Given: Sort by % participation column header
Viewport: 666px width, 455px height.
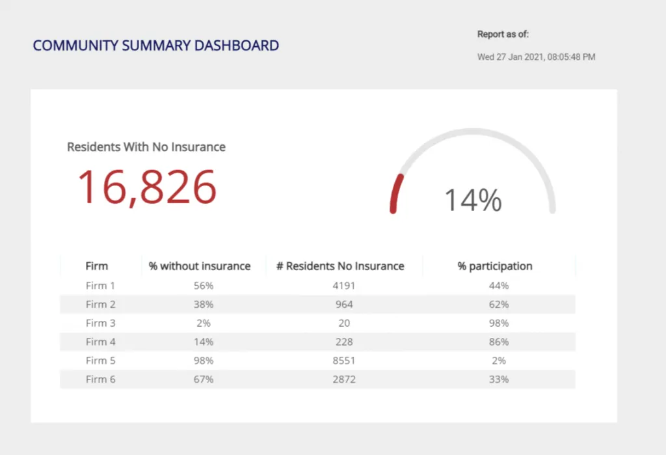Looking at the screenshot, I should coord(495,266).
